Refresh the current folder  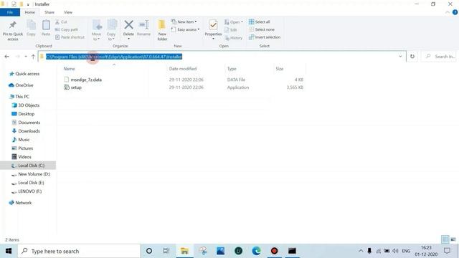412,57
